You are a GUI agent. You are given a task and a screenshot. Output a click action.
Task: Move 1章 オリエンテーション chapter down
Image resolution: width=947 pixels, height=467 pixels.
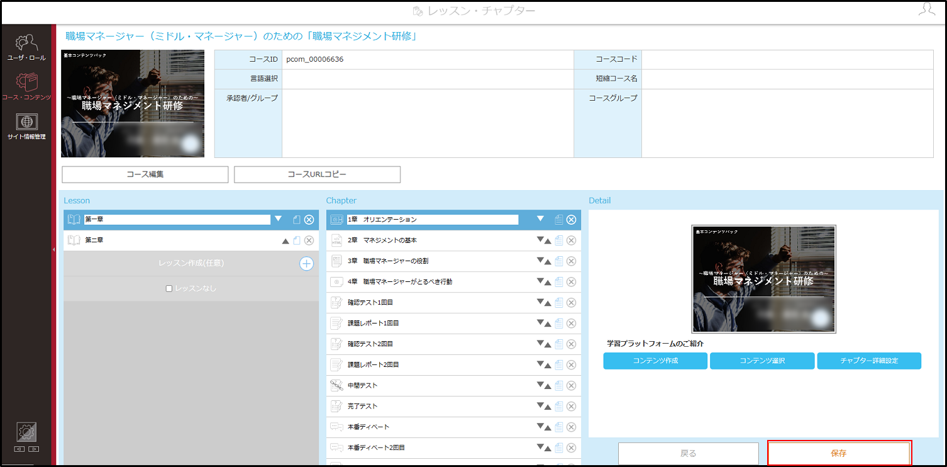point(540,219)
